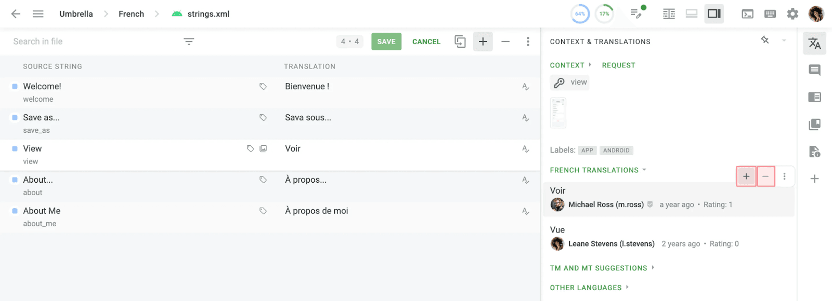Click the Search in file field
The height and width of the screenshot is (301, 832).
94,42
